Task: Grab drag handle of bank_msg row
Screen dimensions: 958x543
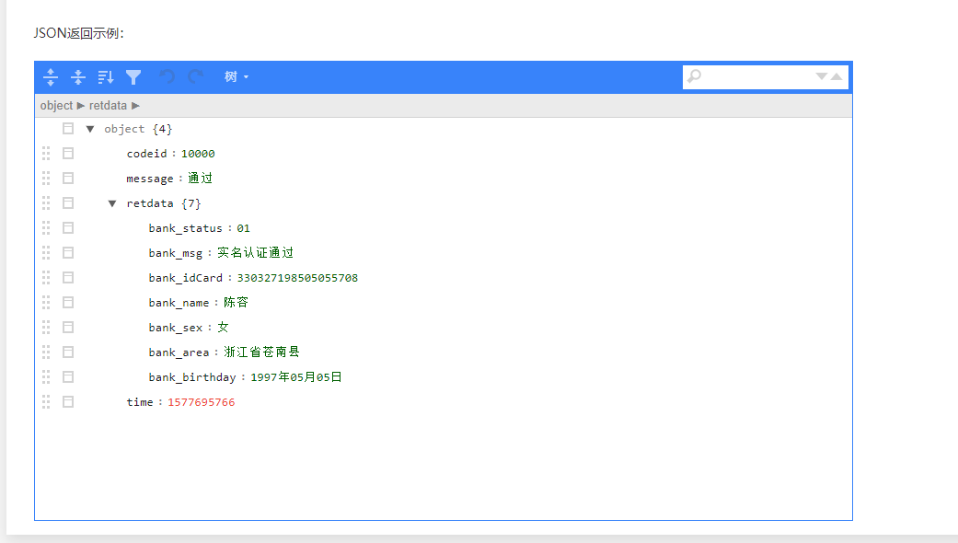Action: [46, 253]
